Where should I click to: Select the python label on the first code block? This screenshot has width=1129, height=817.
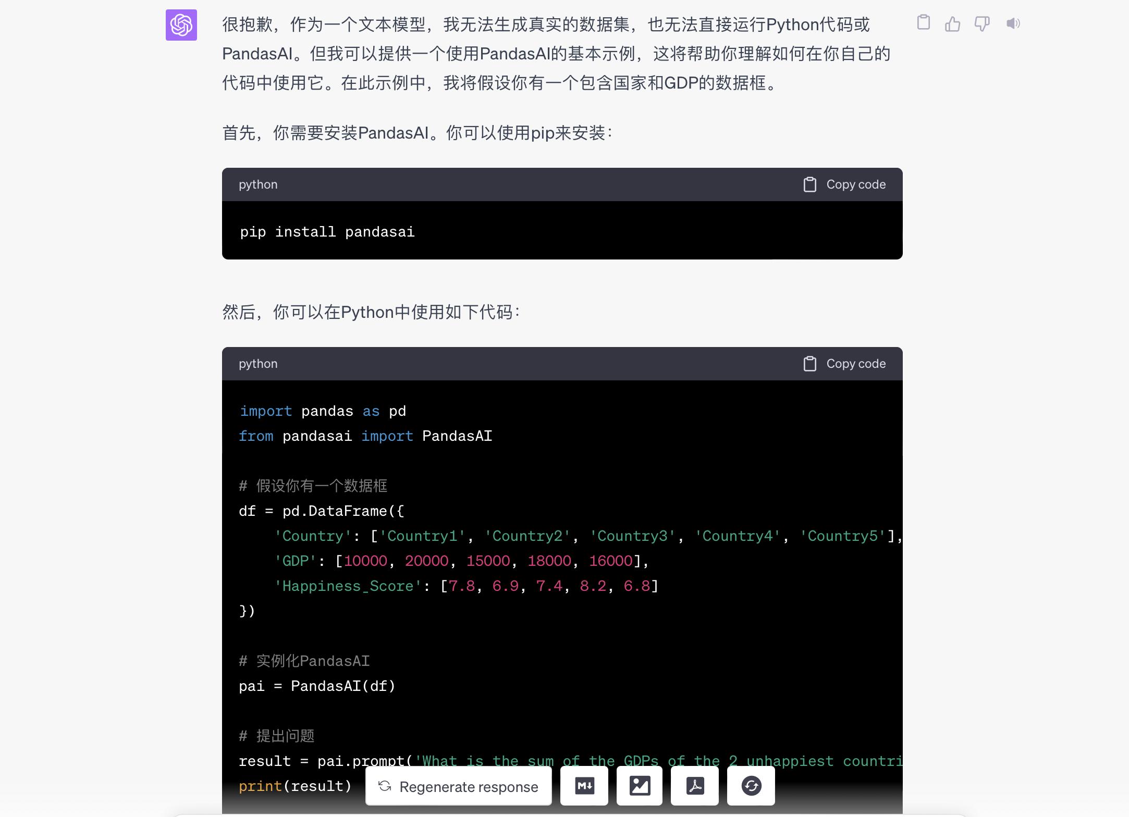[258, 184]
